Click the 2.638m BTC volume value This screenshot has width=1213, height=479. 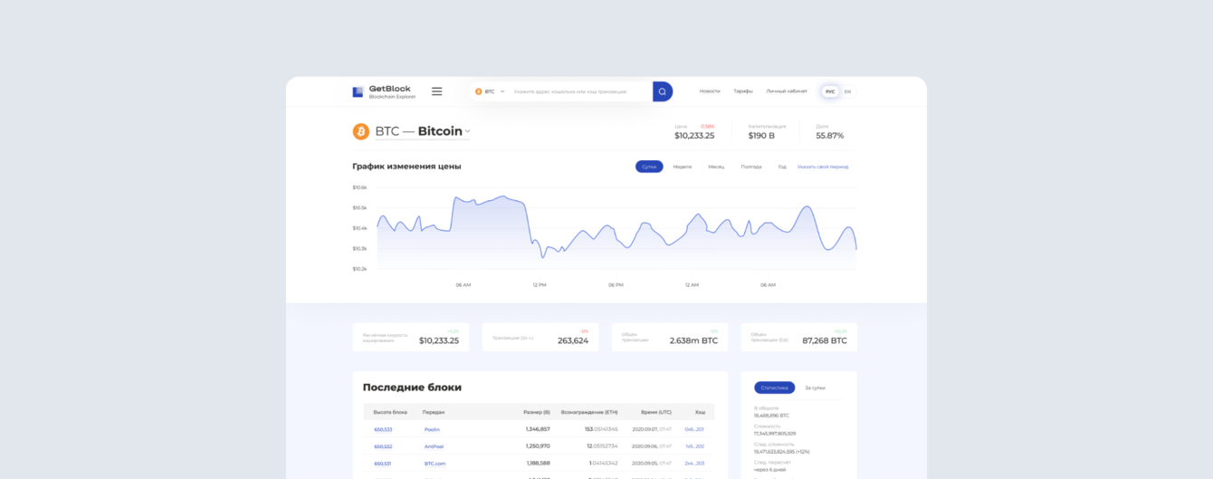(x=693, y=340)
